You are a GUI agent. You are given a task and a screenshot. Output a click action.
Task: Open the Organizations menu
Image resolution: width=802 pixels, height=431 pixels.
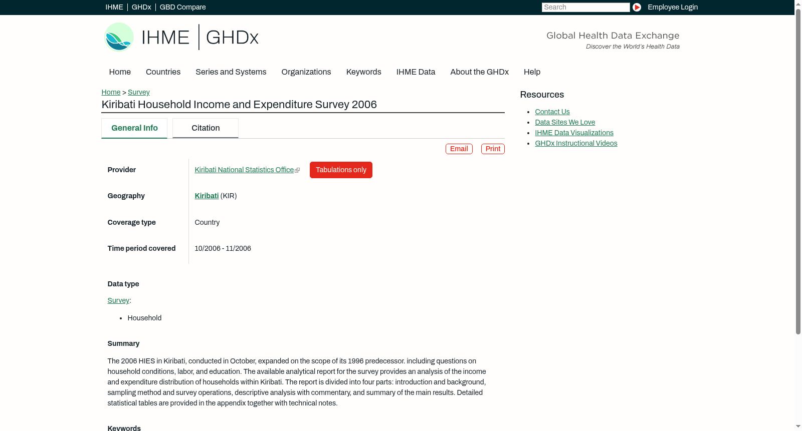pyautogui.click(x=306, y=72)
